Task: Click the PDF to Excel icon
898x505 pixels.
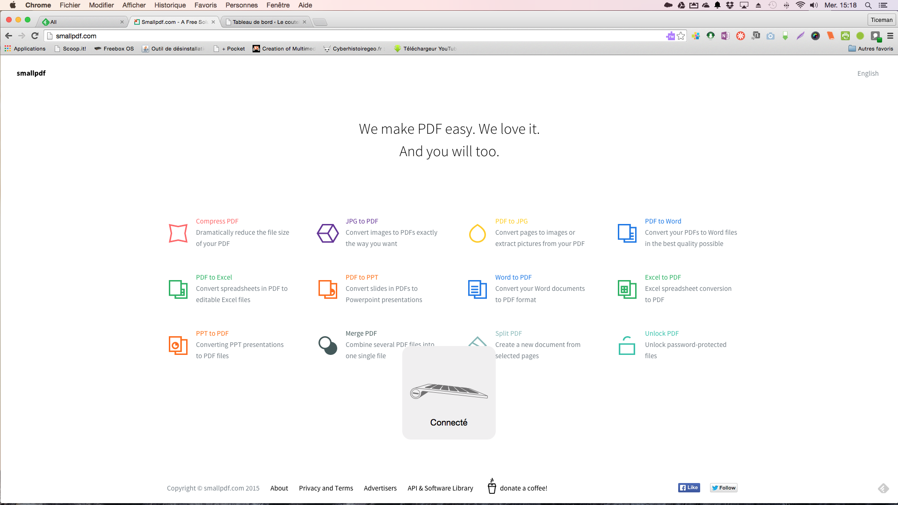Action: (x=178, y=289)
